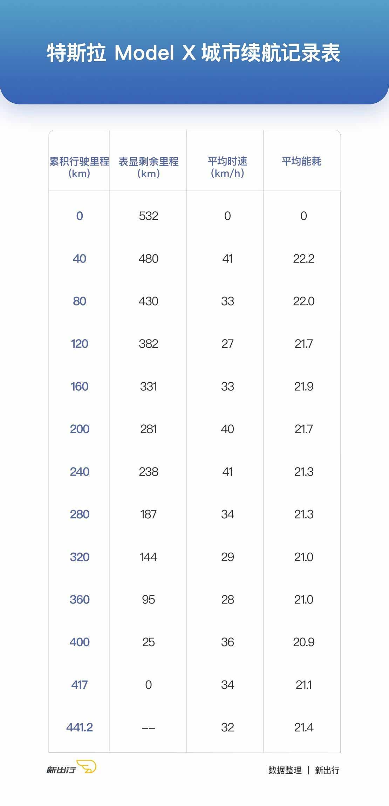Click the 22.2 energy consumption value
The width and height of the screenshot is (389, 806).
[303, 259]
